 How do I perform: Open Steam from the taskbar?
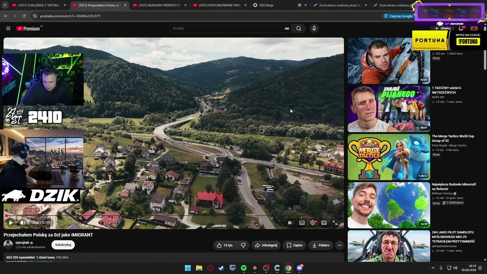221,268
